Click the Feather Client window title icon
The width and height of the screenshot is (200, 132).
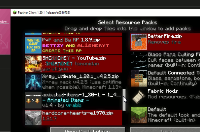coord(15,13)
